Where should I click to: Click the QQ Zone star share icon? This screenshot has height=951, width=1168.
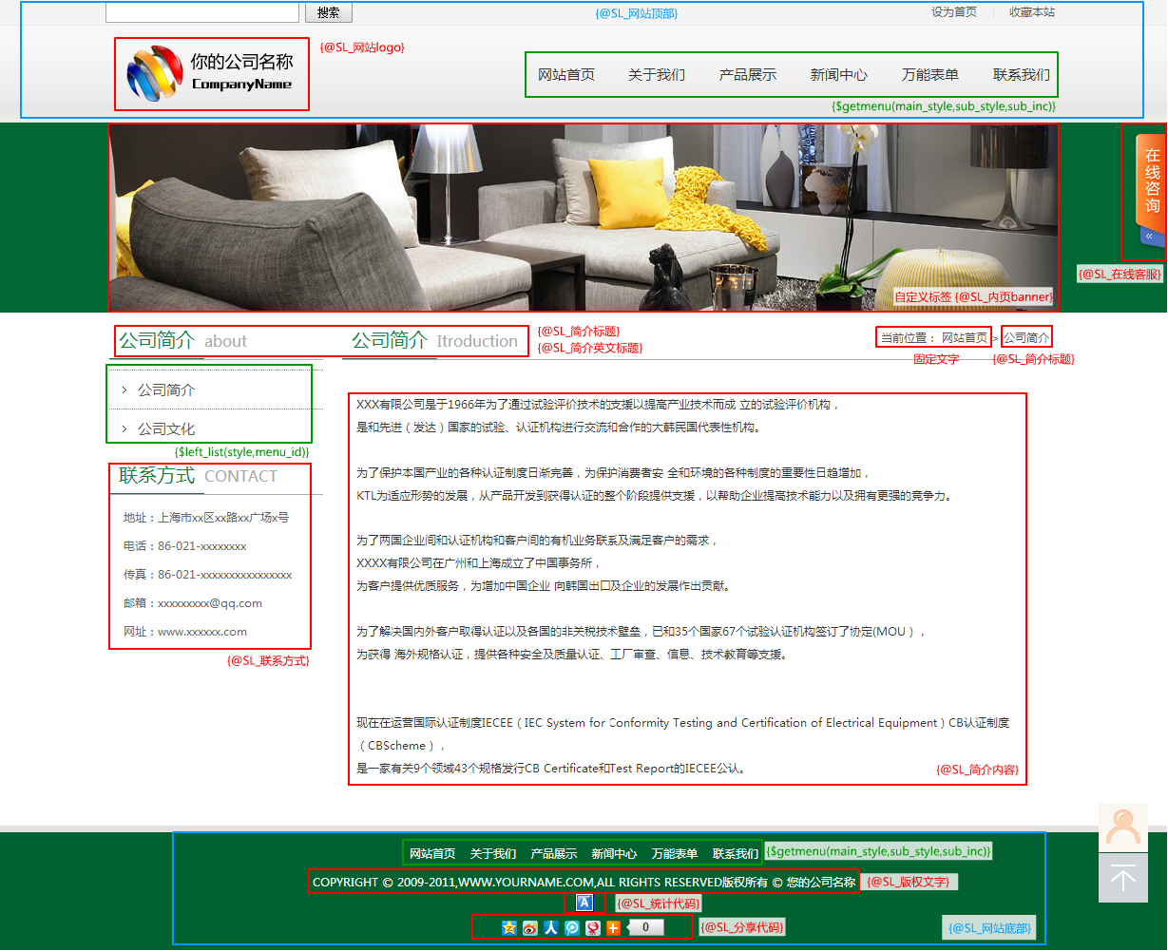[510, 927]
